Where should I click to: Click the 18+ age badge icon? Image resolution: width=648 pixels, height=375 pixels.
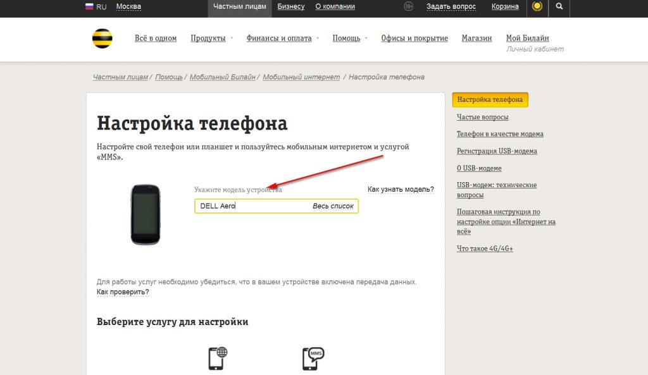(408, 6)
